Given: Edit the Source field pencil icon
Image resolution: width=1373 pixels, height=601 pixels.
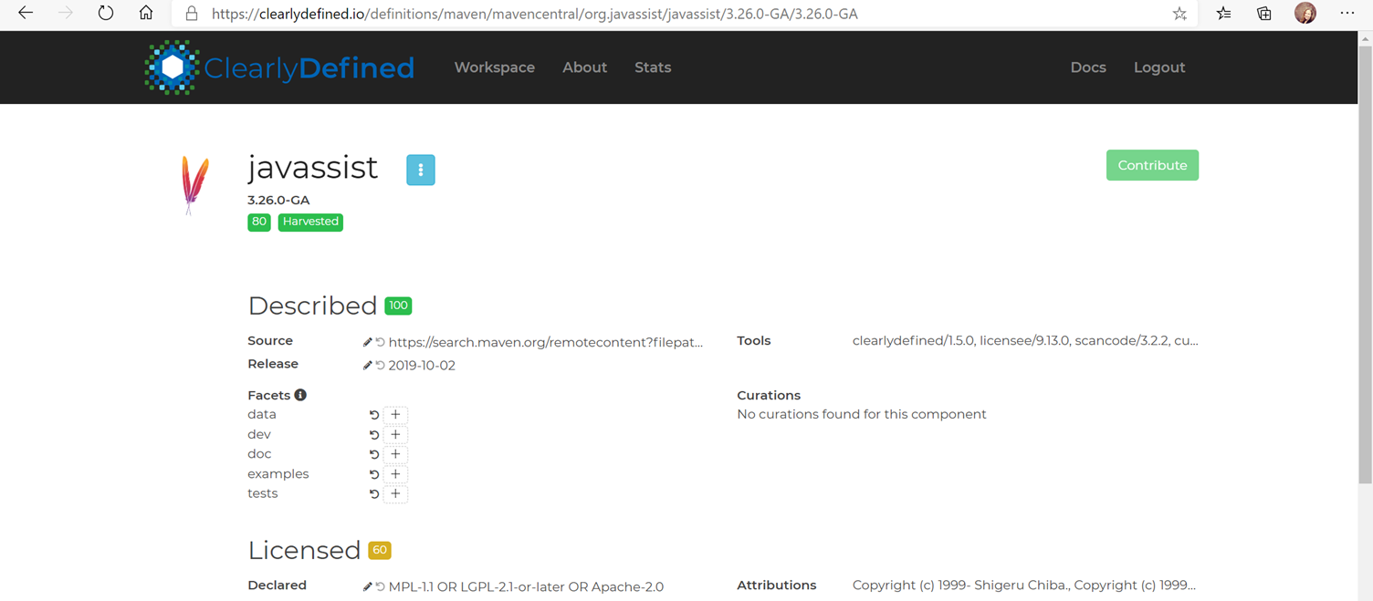Looking at the screenshot, I should click(367, 342).
